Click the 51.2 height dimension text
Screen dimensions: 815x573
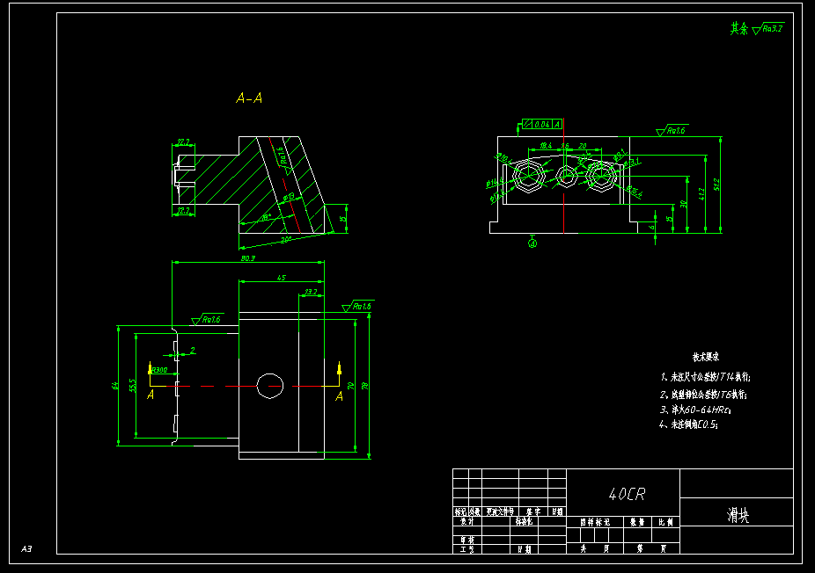[717, 185]
